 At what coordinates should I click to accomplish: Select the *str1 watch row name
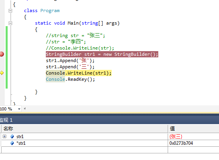(x=21, y=143)
